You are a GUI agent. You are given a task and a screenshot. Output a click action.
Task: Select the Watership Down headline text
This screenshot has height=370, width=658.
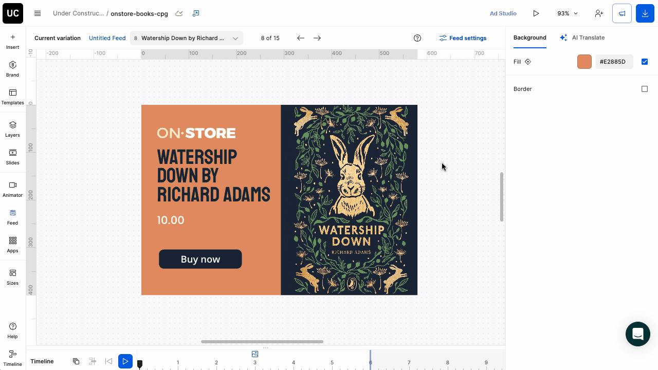pyautogui.click(x=213, y=176)
